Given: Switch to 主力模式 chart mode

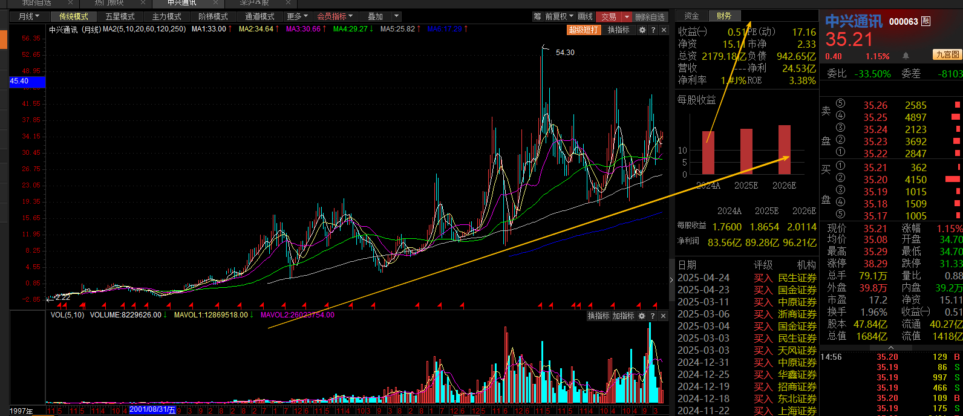Looking at the screenshot, I should (x=166, y=16).
